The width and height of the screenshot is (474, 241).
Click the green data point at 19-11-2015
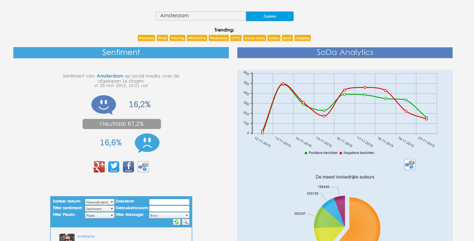[406, 100]
